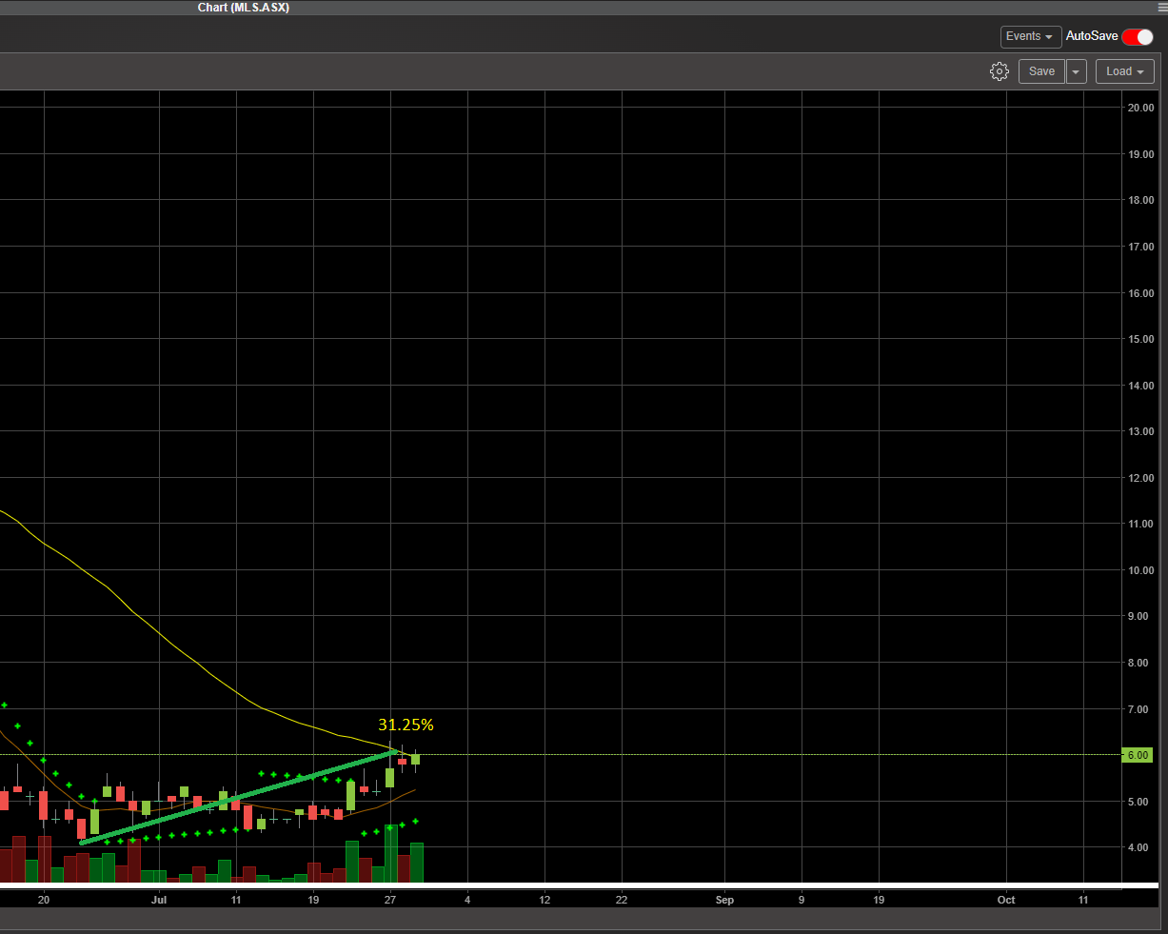
Task: Select the Chart (MLS.ASX) title
Action: 244,8
